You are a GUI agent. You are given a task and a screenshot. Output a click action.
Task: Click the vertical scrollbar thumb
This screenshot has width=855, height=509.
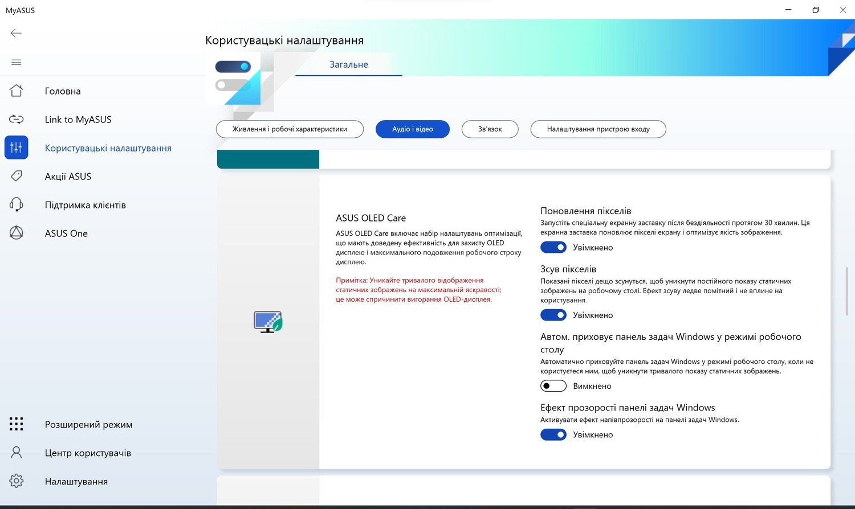tap(847, 290)
